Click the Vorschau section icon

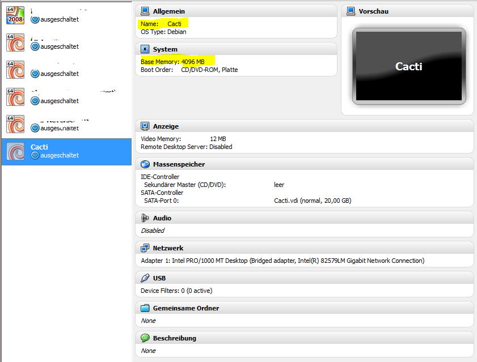pyautogui.click(x=351, y=11)
